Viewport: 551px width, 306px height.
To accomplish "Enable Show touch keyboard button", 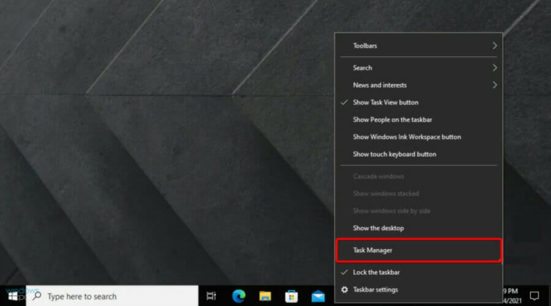I will click(x=419, y=154).
